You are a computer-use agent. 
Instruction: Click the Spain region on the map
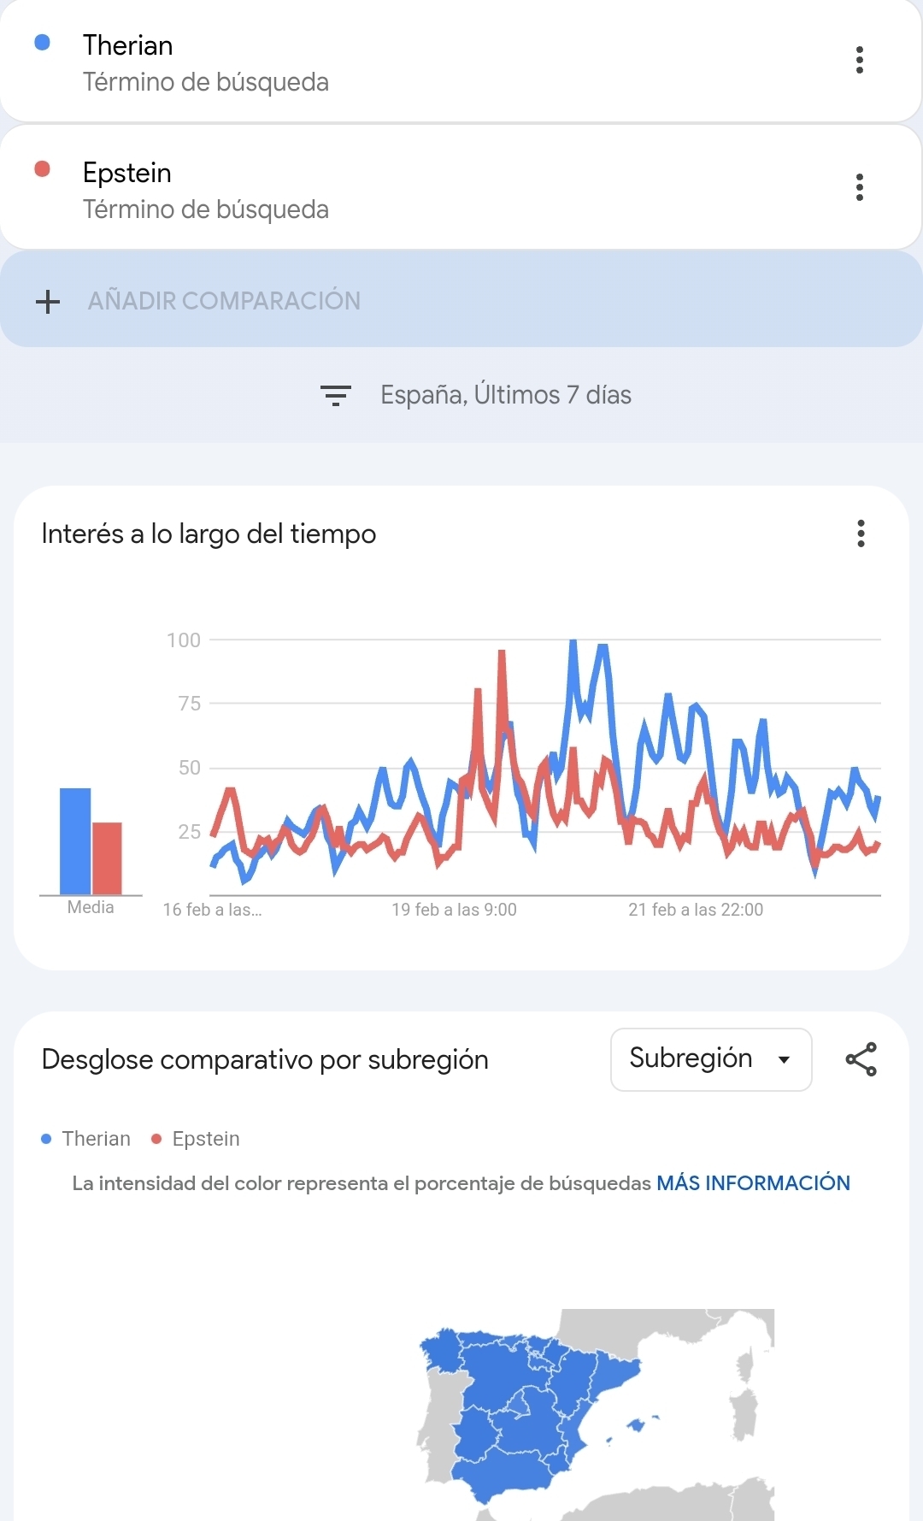pos(513,1411)
